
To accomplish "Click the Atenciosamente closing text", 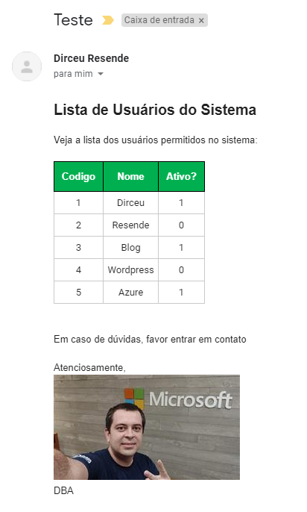I will (89, 368).
